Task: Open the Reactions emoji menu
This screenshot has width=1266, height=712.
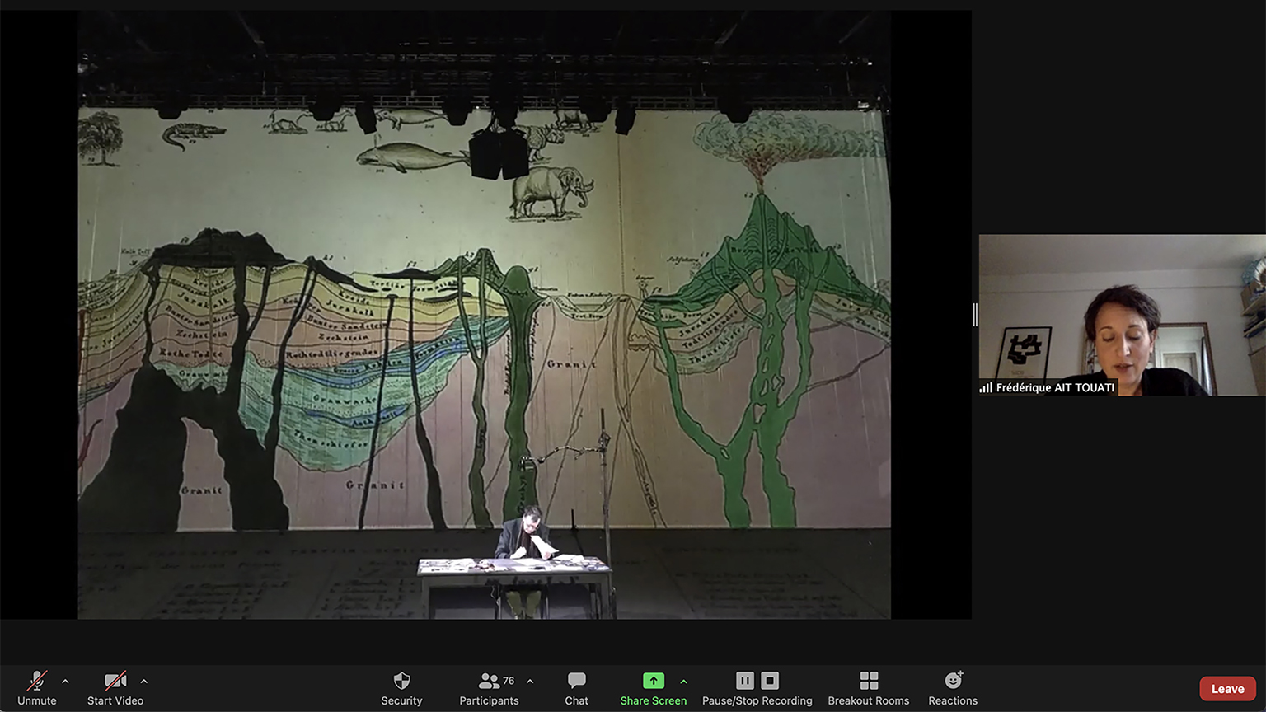Action: (953, 687)
